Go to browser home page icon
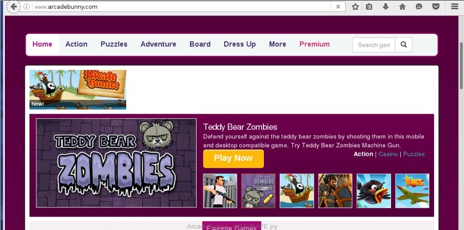 [x=402, y=6]
